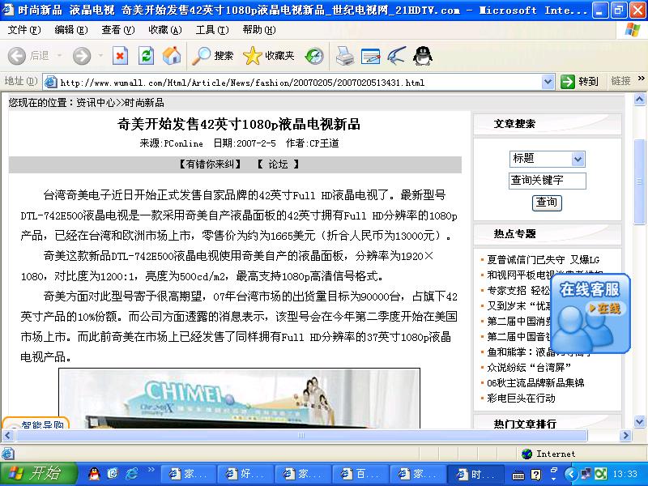Viewport: 648px width, 486px height.
Task: Open the 收藏(A) menu
Action: (164, 30)
